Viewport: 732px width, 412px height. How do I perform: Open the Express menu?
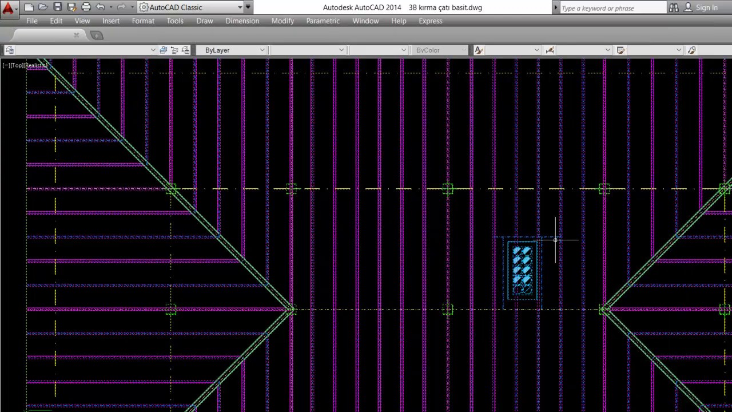[x=431, y=21]
